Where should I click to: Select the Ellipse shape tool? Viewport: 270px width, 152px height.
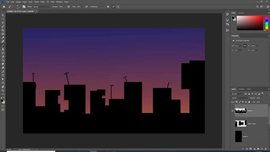tap(3, 83)
